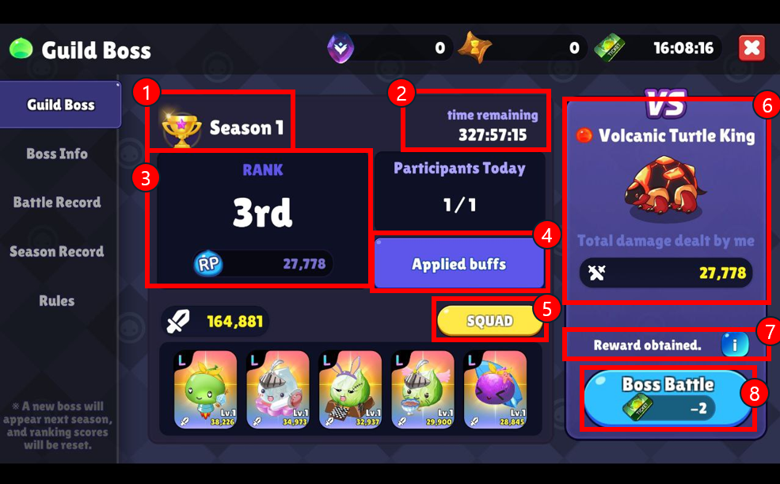Select the purple hero card with power 28,845

(x=495, y=389)
